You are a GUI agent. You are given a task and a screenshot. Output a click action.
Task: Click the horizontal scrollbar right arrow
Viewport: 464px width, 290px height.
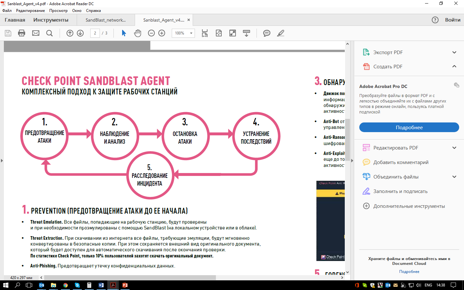[342, 277]
